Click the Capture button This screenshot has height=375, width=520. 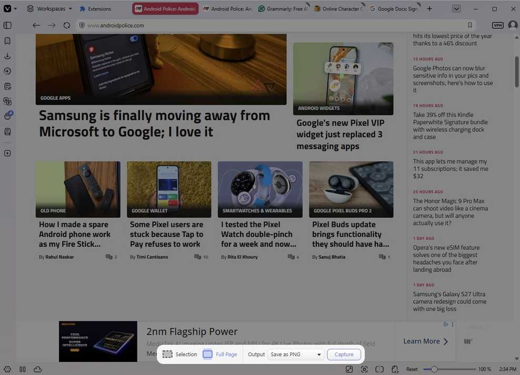344,354
